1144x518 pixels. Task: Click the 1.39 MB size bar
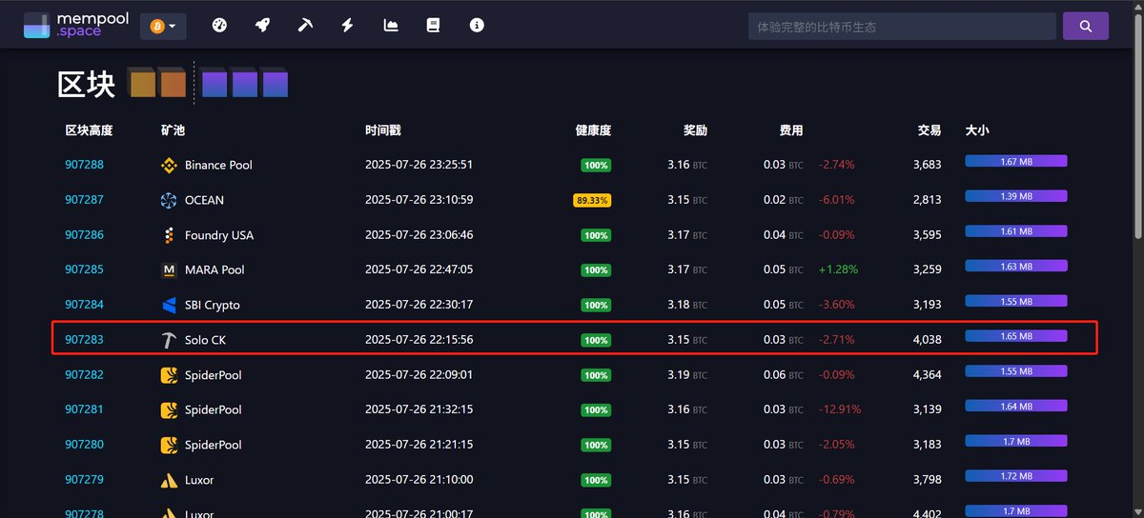pyautogui.click(x=1016, y=196)
